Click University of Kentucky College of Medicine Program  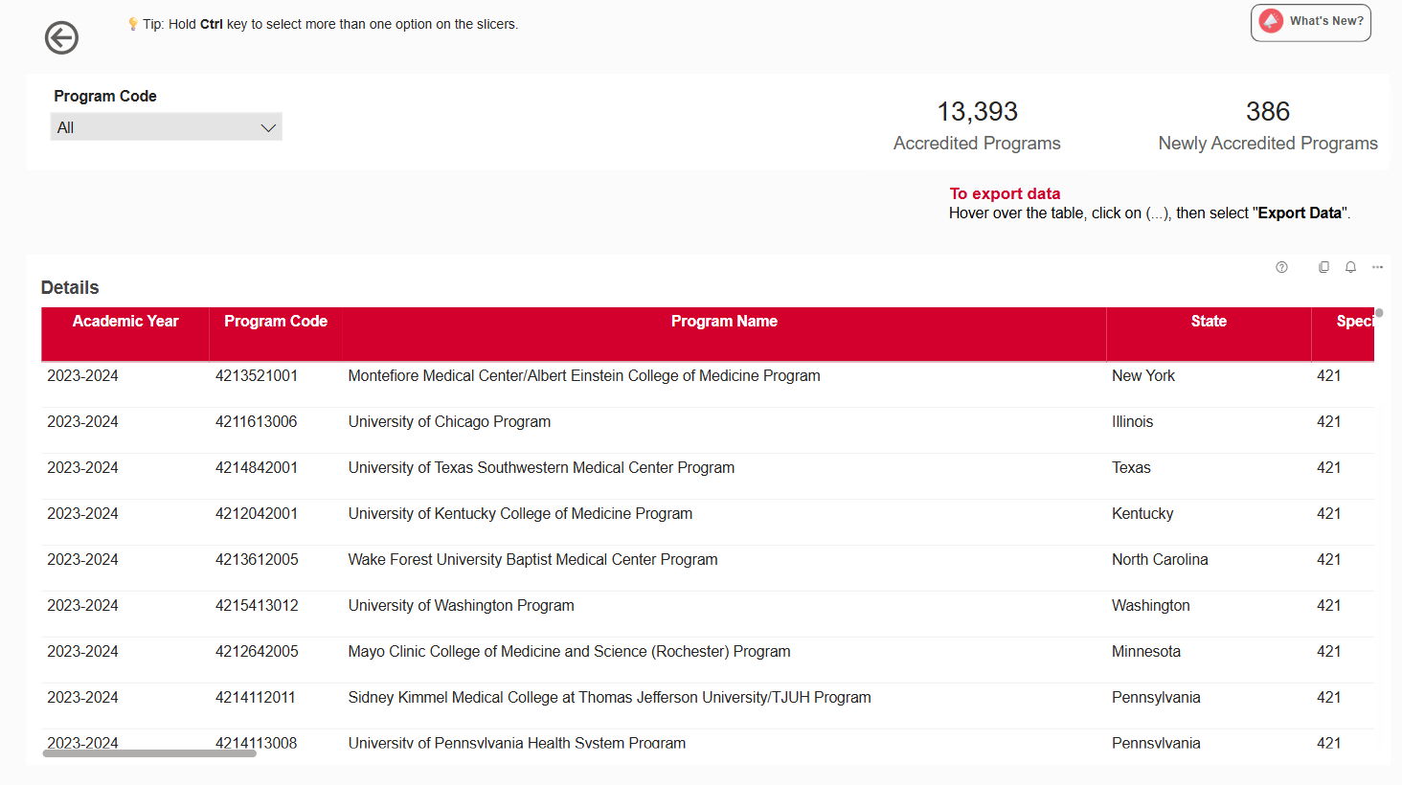[520, 514]
